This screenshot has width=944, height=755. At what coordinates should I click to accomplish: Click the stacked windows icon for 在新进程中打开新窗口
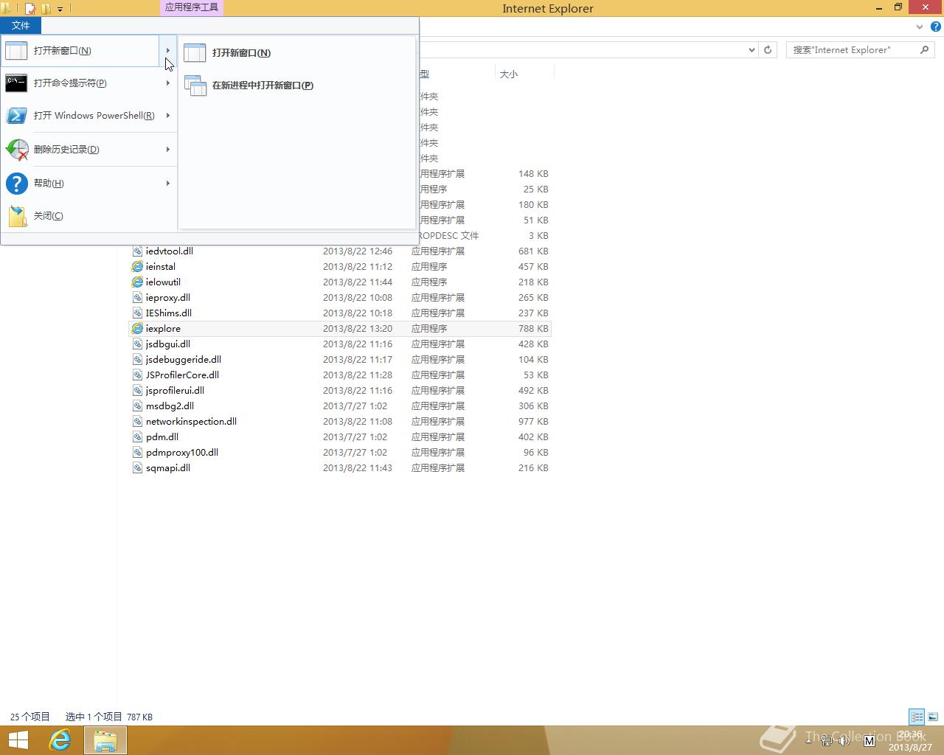(195, 86)
